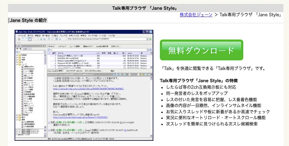Click the green 無料ダウンロード button
Screen dimensions: 289x146
[x=202, y=50]
